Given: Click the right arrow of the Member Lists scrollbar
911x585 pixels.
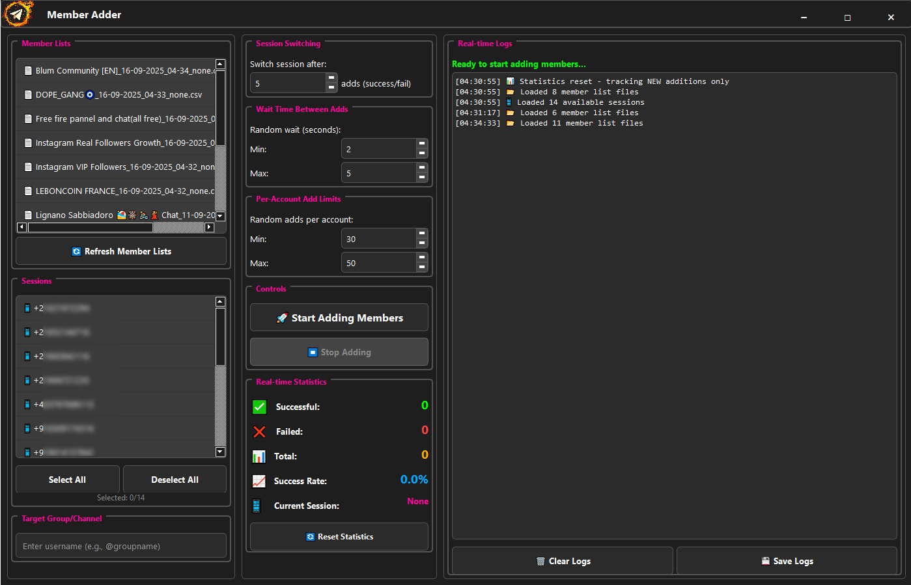Looking at the screenshot, I should coord(209,227).
